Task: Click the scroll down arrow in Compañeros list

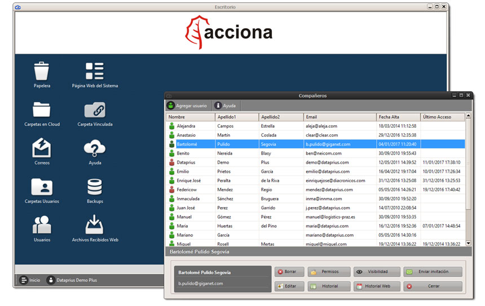Action: pyautogui.click(x=468, y=243)
